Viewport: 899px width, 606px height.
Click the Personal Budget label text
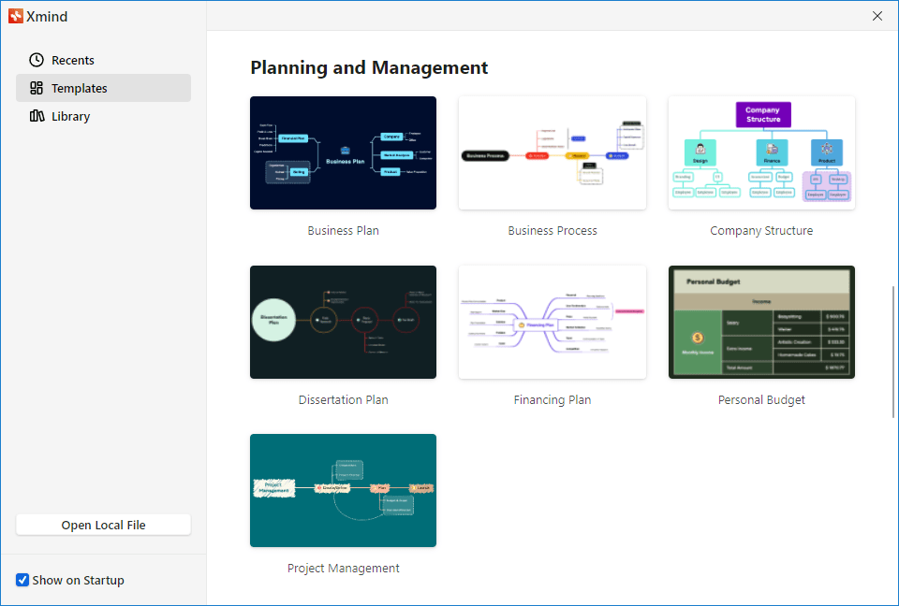click(x=761, y=400)
